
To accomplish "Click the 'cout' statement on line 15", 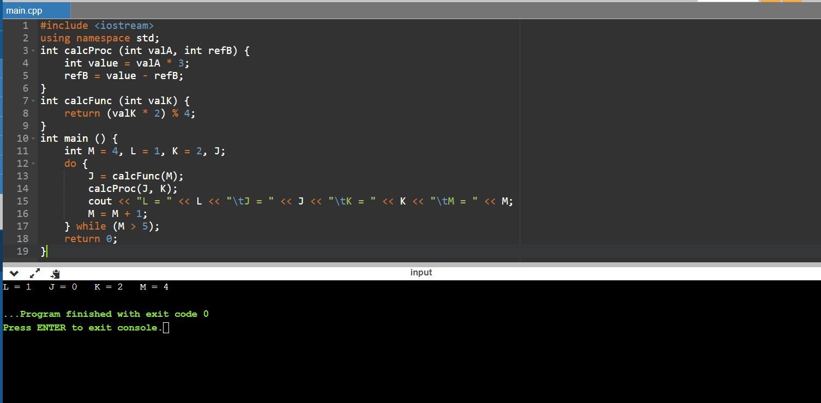I will pos(100,201).
